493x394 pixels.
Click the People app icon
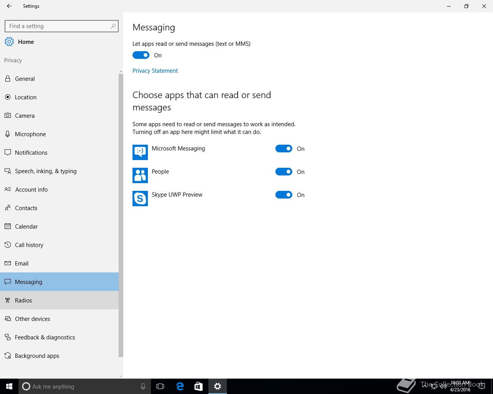140,175
